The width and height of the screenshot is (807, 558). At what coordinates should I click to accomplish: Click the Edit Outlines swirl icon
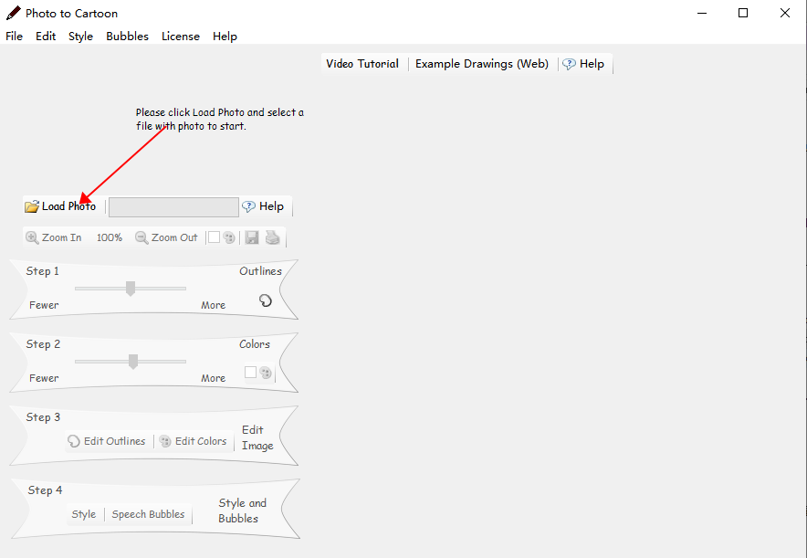74,441
